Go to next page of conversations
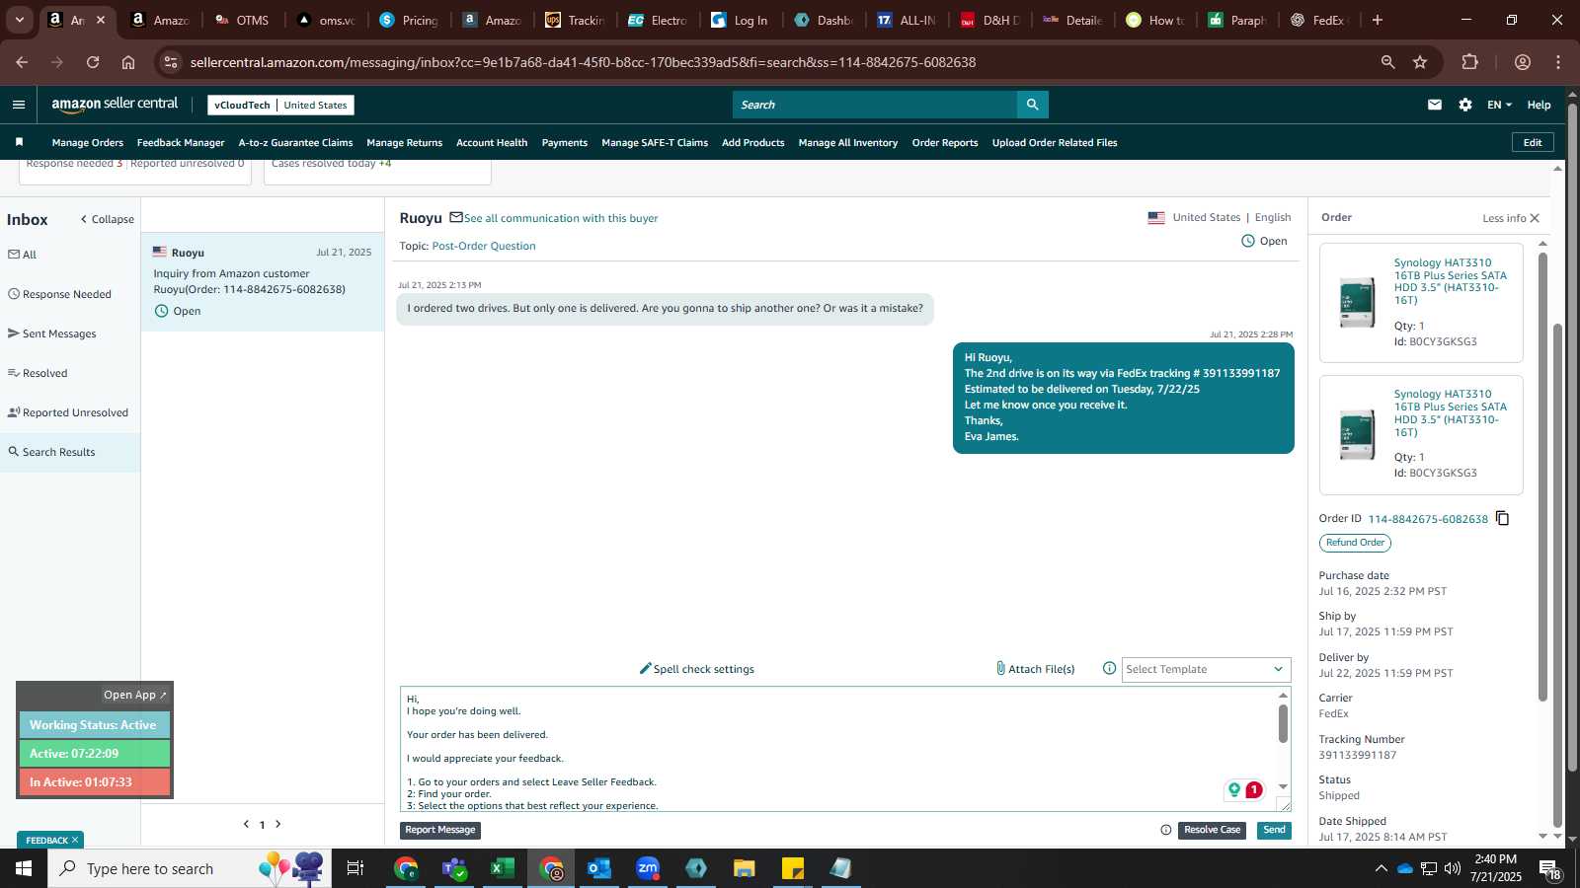This screenshot has width=1580, height=888. 278,824
